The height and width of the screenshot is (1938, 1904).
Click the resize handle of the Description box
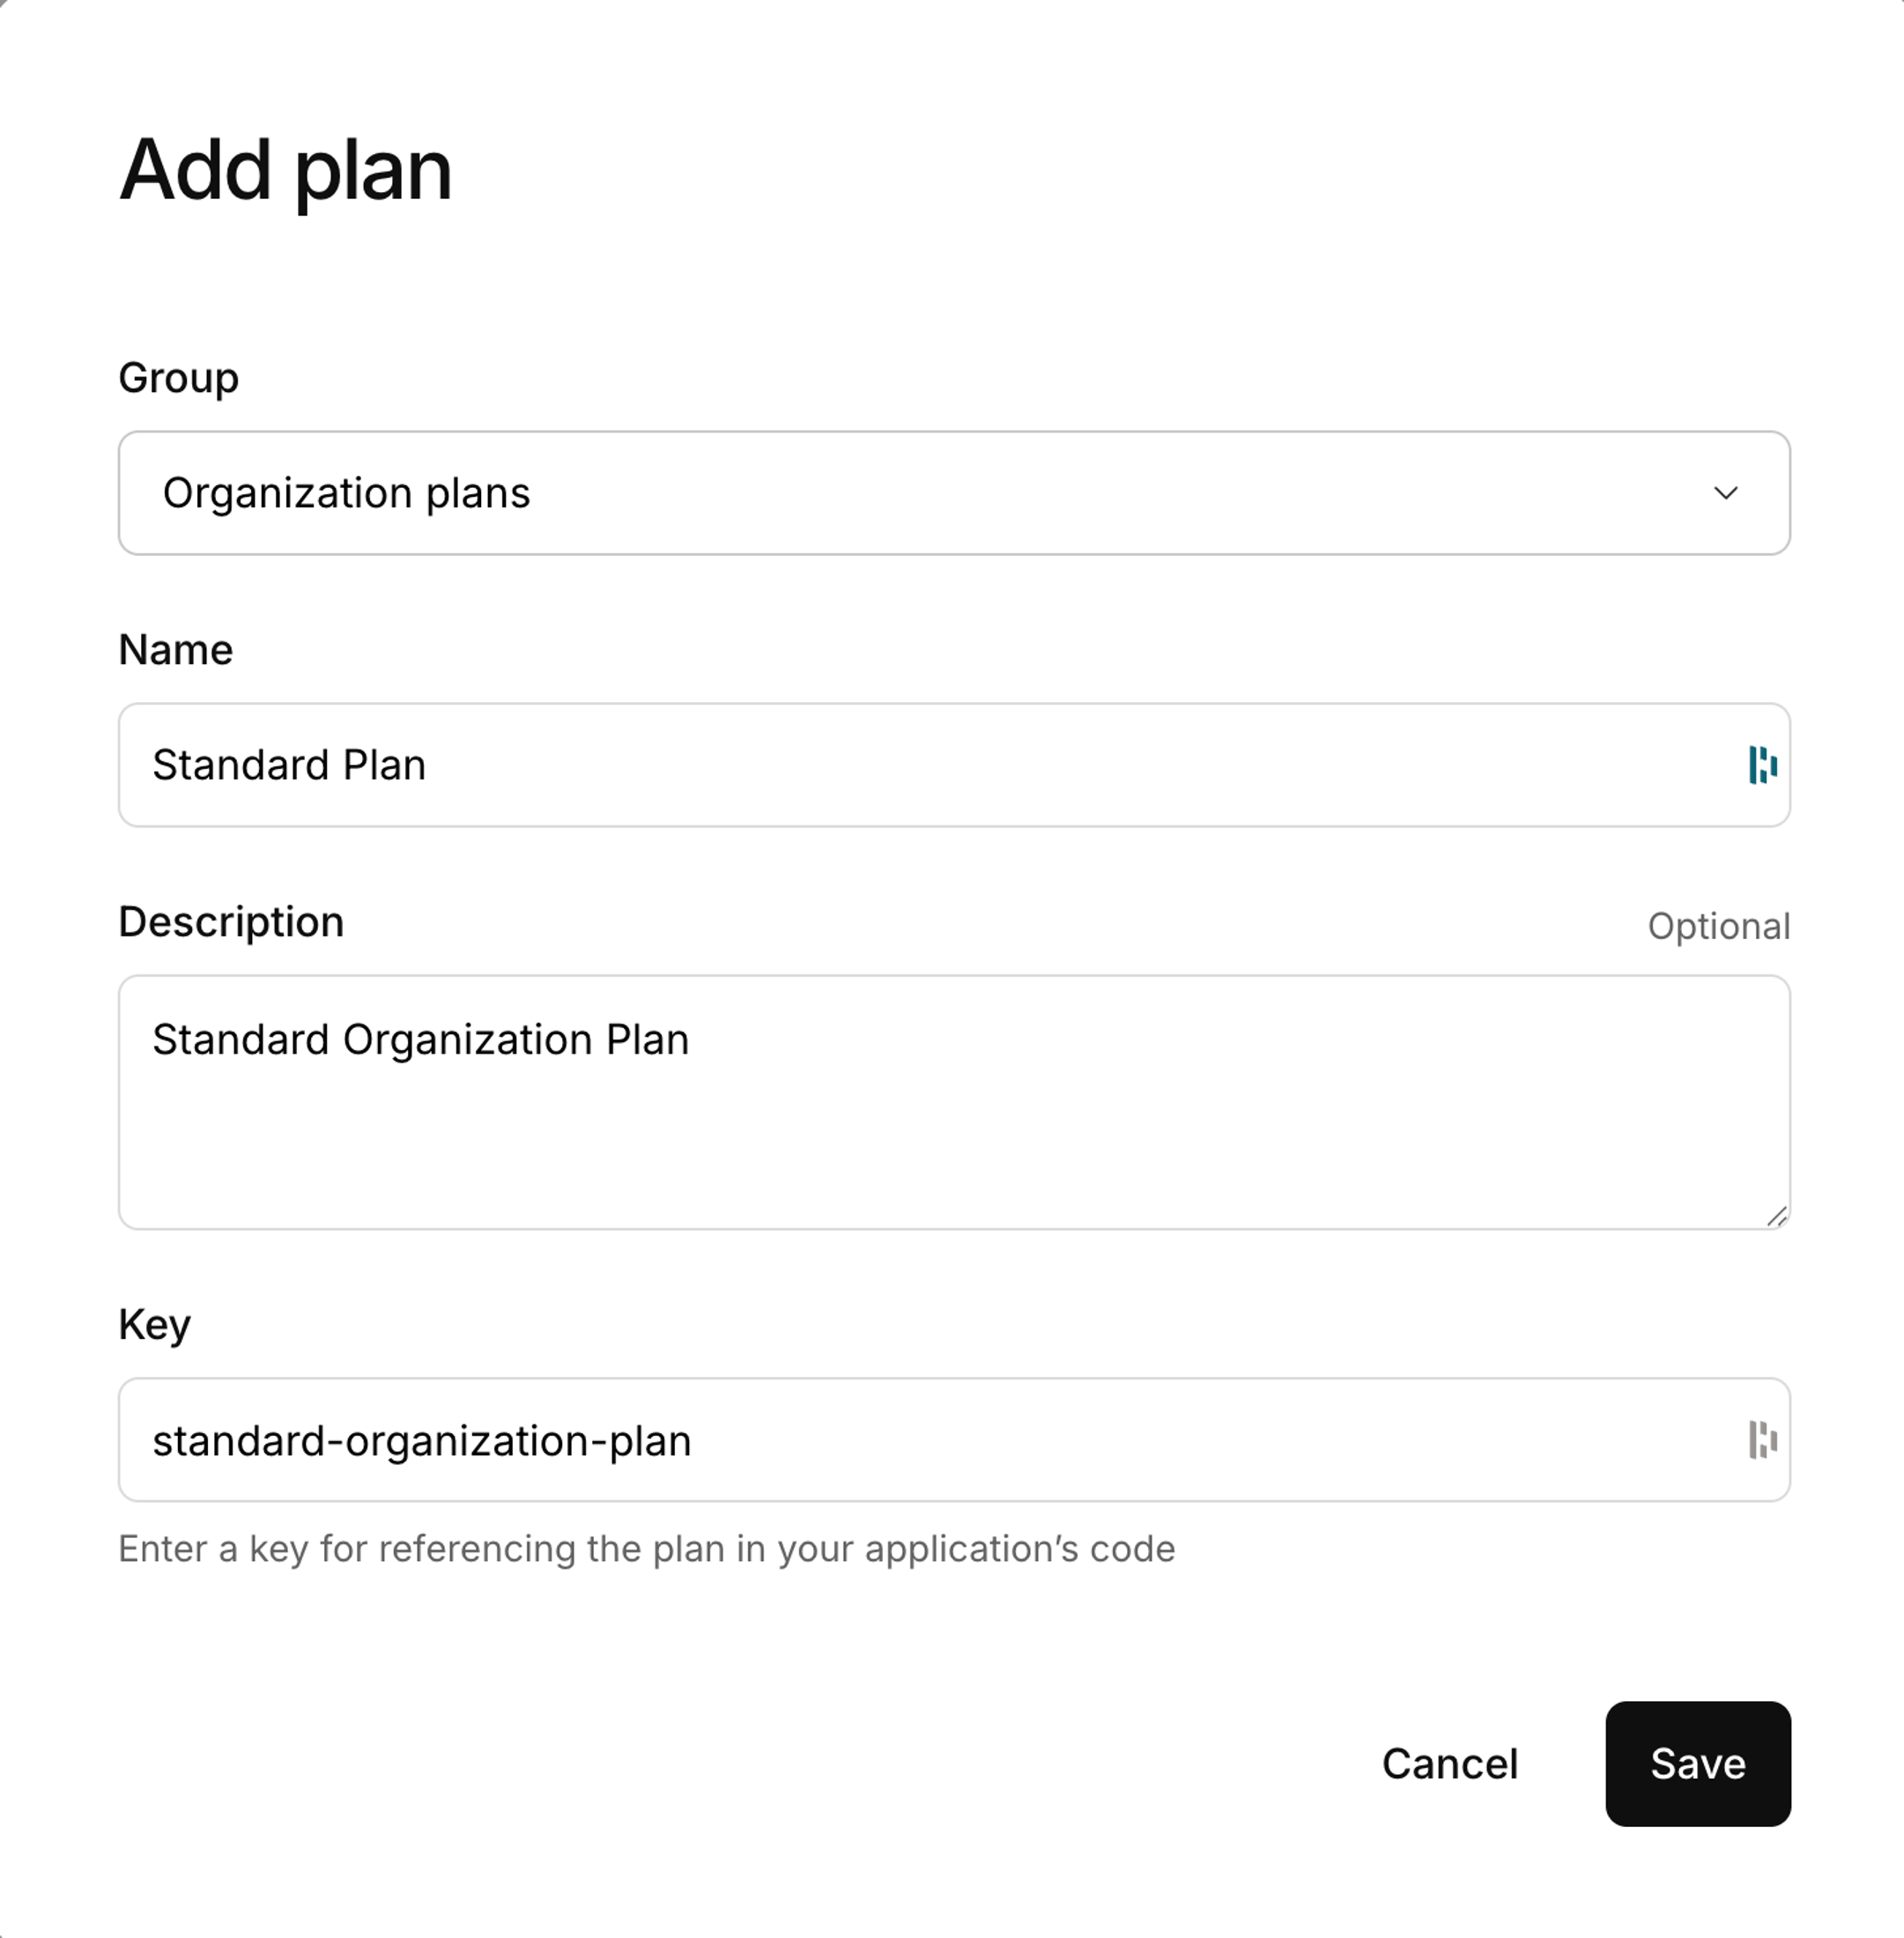[x=1778, y=1219]
